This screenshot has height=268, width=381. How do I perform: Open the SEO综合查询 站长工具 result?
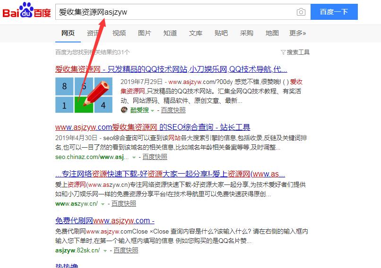point(153,127)
